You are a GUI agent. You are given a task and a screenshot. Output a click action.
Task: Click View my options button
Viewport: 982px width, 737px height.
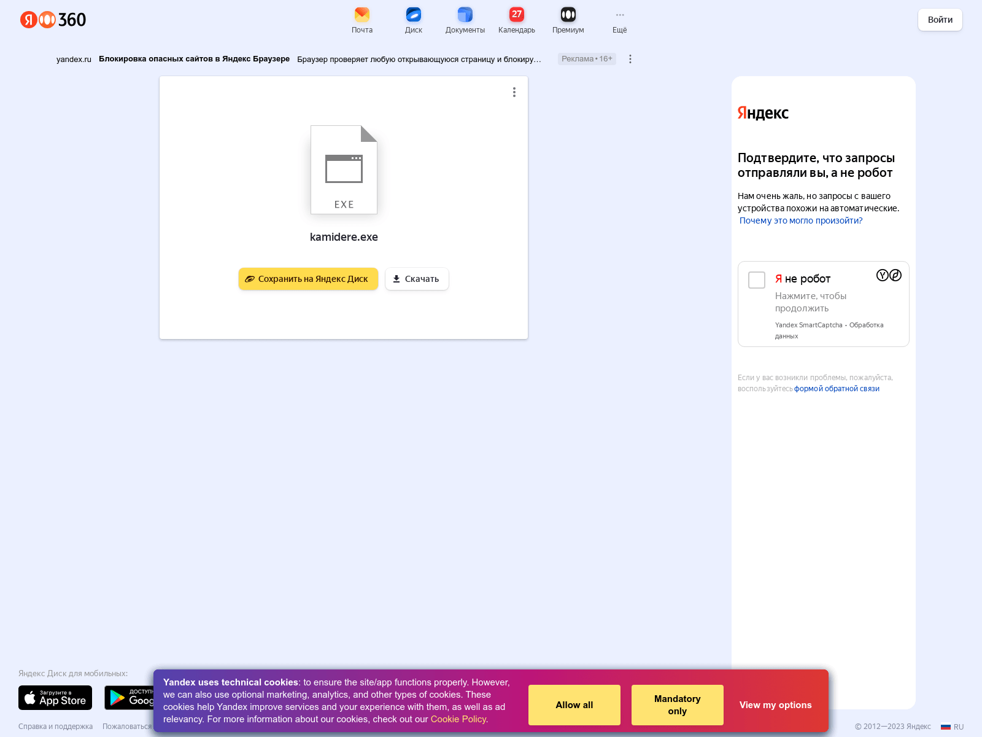pyautogui.click(x=776, y=705)
